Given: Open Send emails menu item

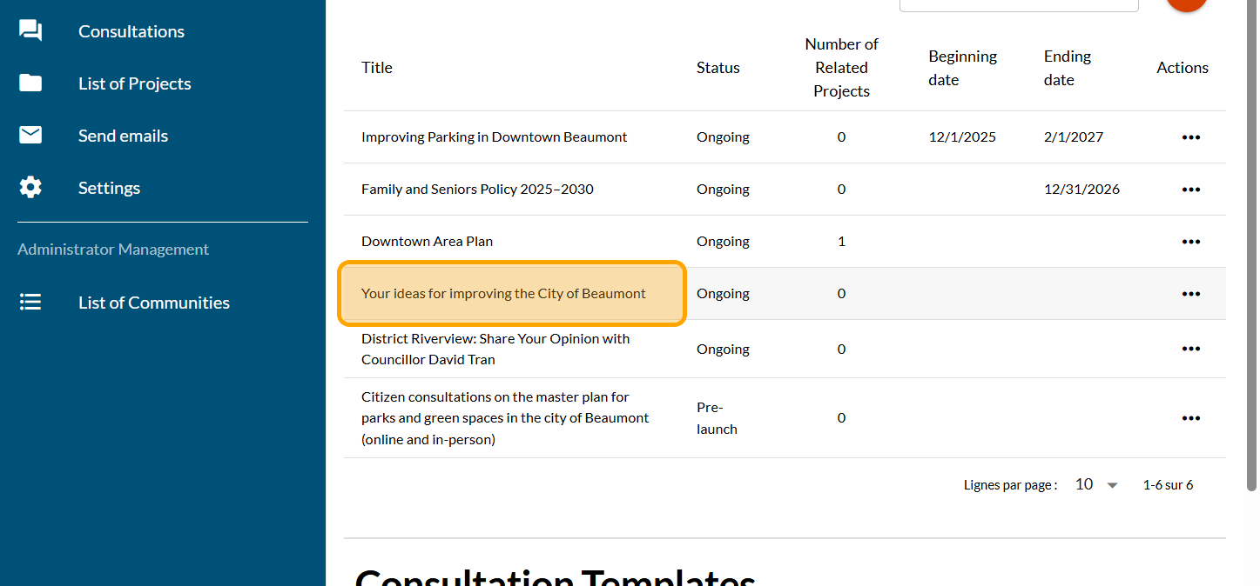Looking at the screenshot, I should (x=123, y=136).
